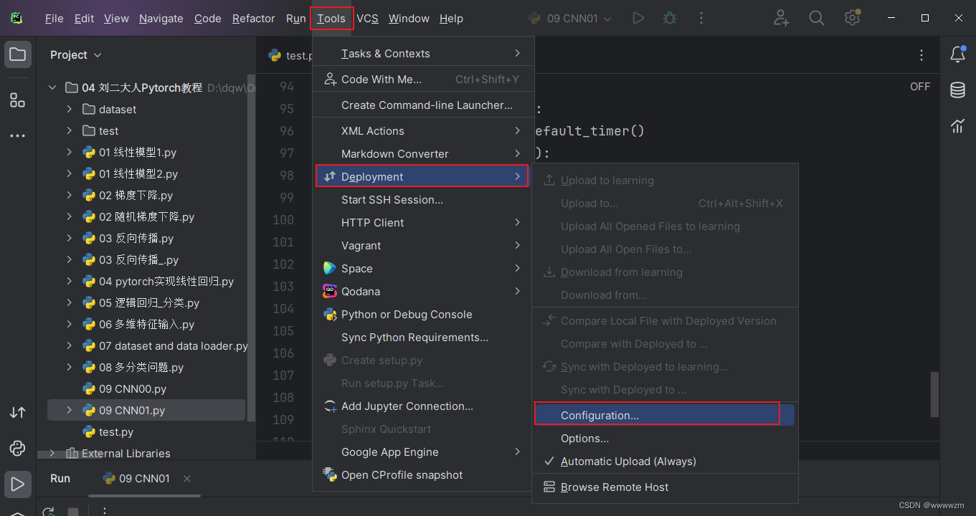Click the OFF inspection indicator in editor
This screenshot has height=516, width=976.
[x=920, y=87]
